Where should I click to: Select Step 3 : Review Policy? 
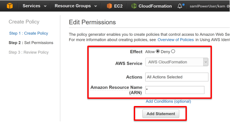(29, 52)
